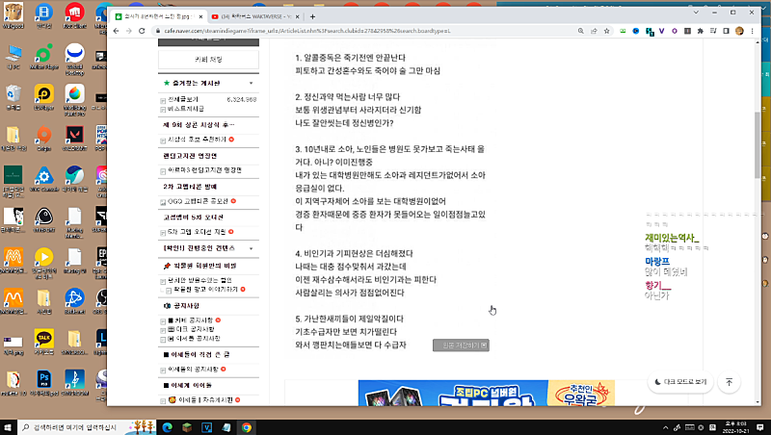
Task: Open the Chrome profile avatar
Action: pyautogui.click(x=739, y=31)
